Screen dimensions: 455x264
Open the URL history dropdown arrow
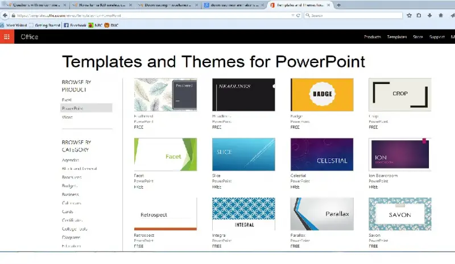[x=293, y=15]
